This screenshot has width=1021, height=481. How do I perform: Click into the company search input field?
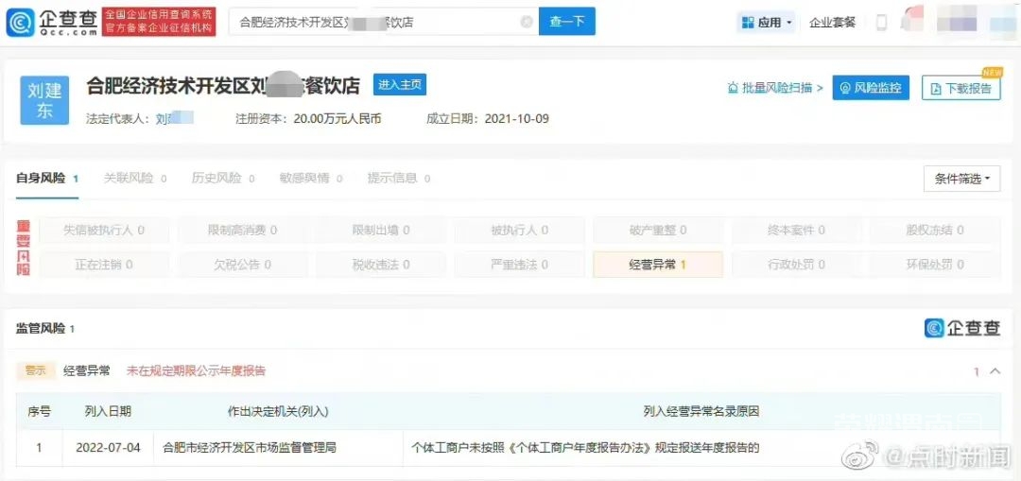[x=376, y=22]
